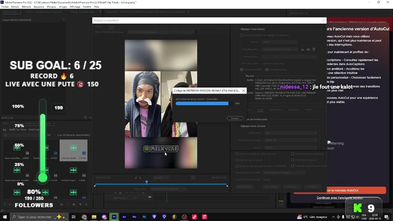Screen dimensions: 393x221
Task: Toggle use proxies (doublures) checkbox
Action: (293, 160)
